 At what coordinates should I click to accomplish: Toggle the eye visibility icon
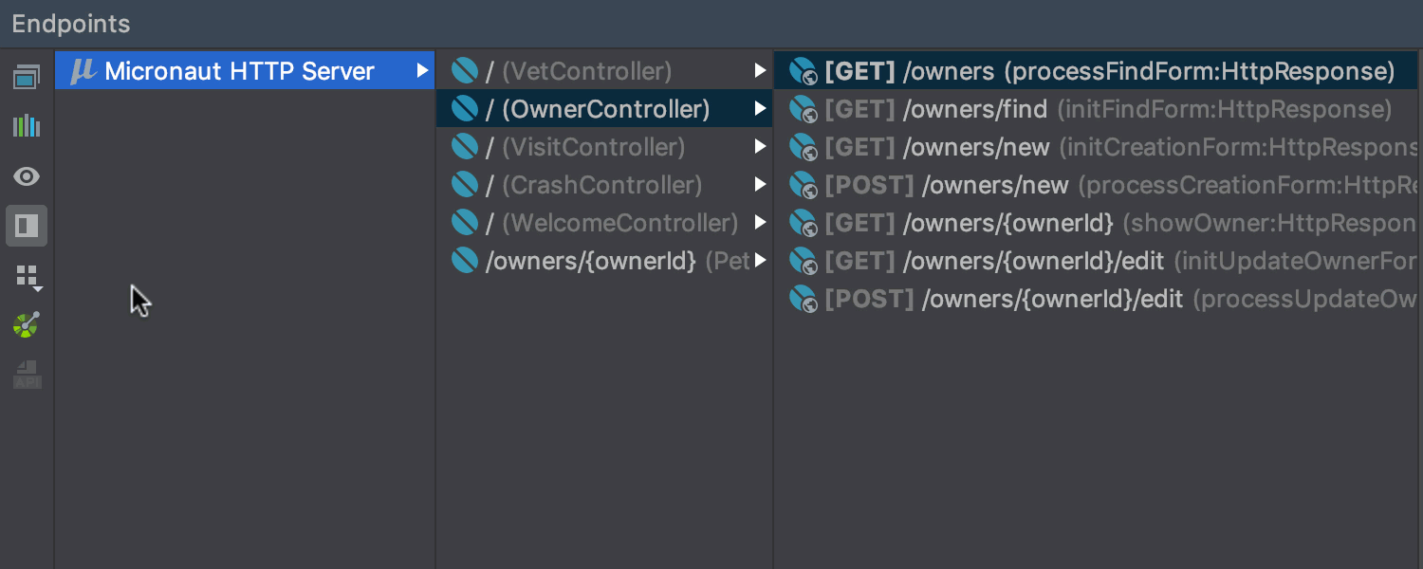tap(27, 176)
